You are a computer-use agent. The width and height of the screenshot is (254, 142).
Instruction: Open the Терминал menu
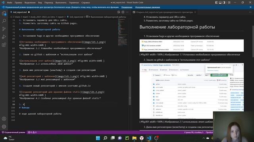74,3
